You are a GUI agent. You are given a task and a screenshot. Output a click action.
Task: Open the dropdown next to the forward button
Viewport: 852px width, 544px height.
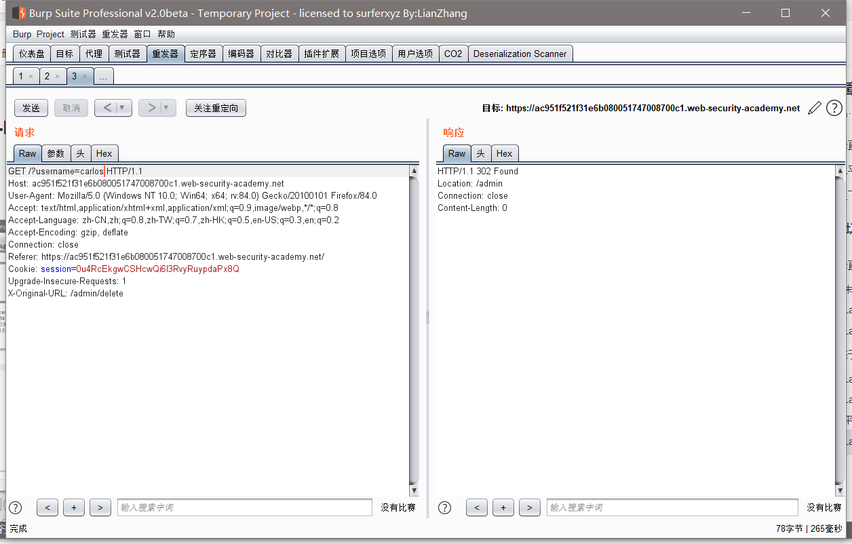pyautogui.click(x=166, y=107)
